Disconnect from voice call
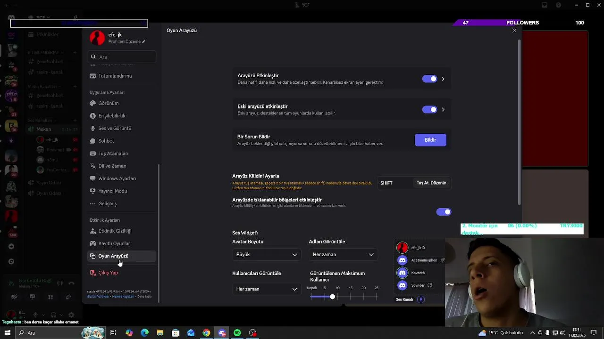The width and height of the screenshot is (604, 339). point(72,283)
